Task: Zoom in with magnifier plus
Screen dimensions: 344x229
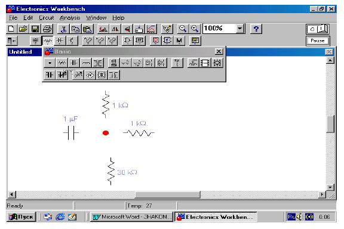Action: 195,29
